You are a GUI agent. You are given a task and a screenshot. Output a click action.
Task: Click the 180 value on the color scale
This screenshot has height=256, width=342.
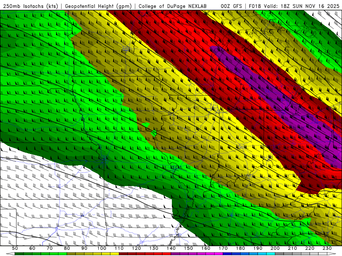(x=240, y=248)
